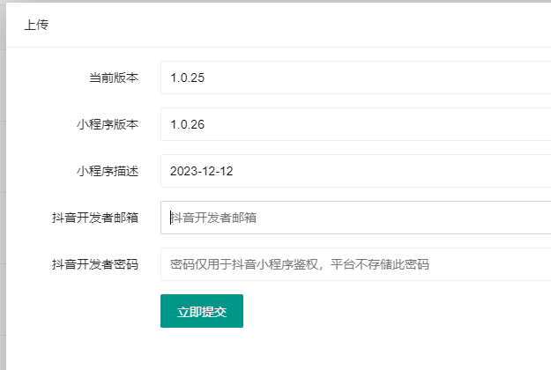Focus the 小程序版本 field showing 1.0.26
This screenshot has width=551, height=370.
pos(355,124)
